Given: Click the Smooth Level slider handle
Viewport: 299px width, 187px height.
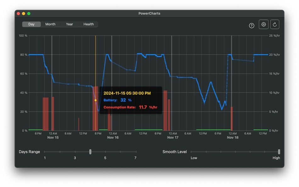Looking at the screenshot, I should click(279, 152).
